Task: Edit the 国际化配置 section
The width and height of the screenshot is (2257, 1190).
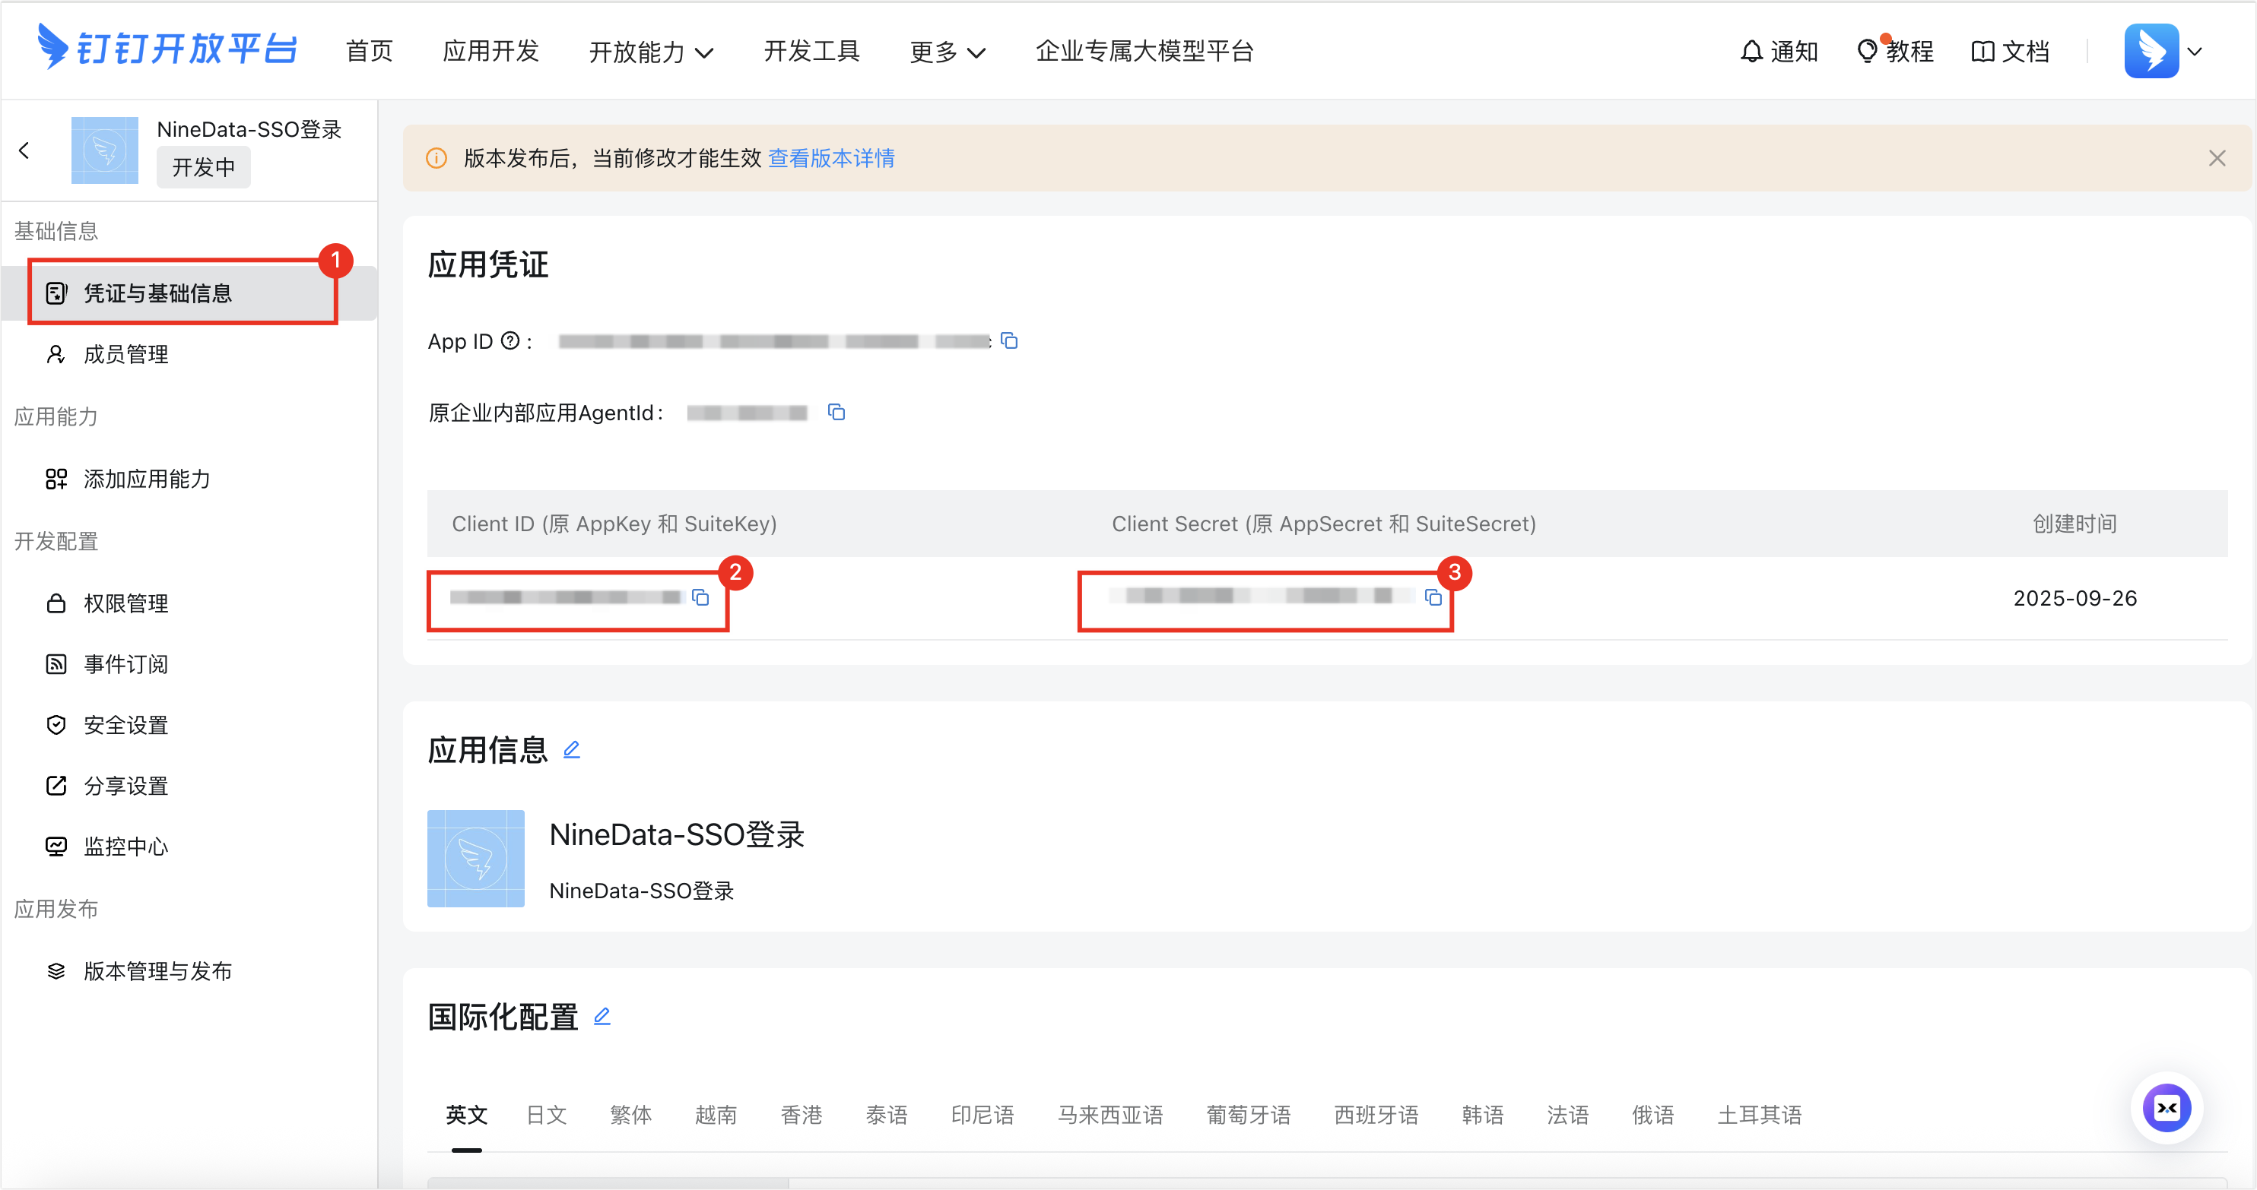Action: (x=602, y=1017)
